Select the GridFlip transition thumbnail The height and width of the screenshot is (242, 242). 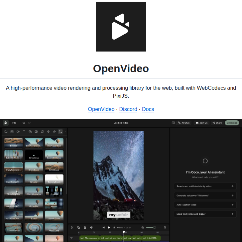coord(54,191)
